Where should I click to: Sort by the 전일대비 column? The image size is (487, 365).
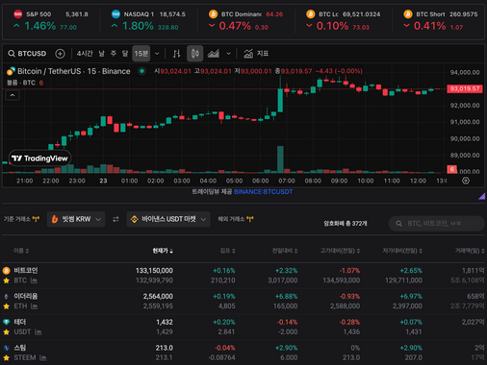285,251
